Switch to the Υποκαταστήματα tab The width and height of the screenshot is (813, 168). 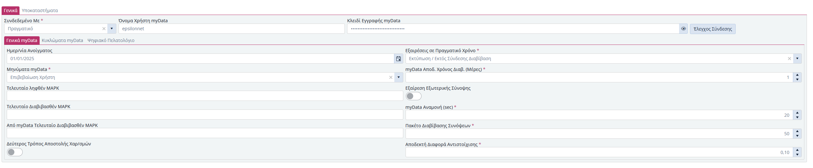40,10
